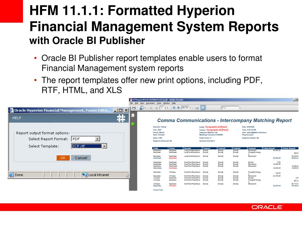This screenshot has height=226, width=302.
Task: Click the 'Custom1' table column header
Action: coord(210,148)
